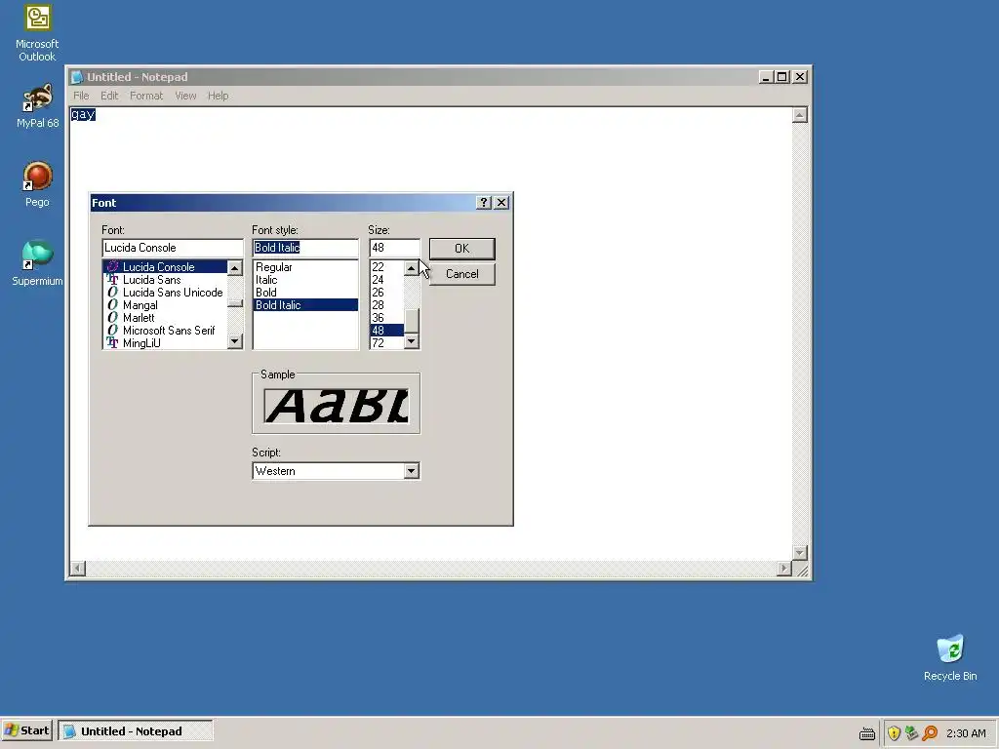Viewport: 999px width, 749px height.
Task: Click the Sample preview box text
Action: 337,407
